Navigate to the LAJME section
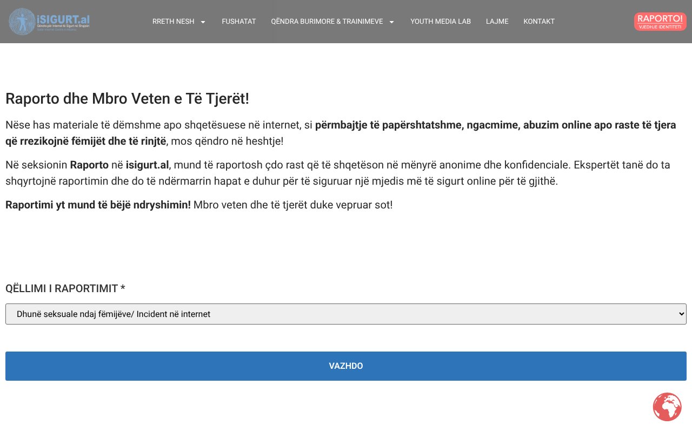The image size is (692, 432). 497,22
